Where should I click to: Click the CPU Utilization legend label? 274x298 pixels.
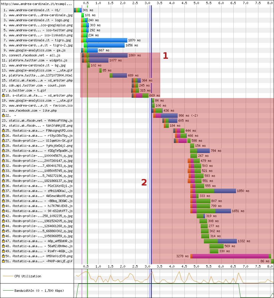click(x=28, y=276)
